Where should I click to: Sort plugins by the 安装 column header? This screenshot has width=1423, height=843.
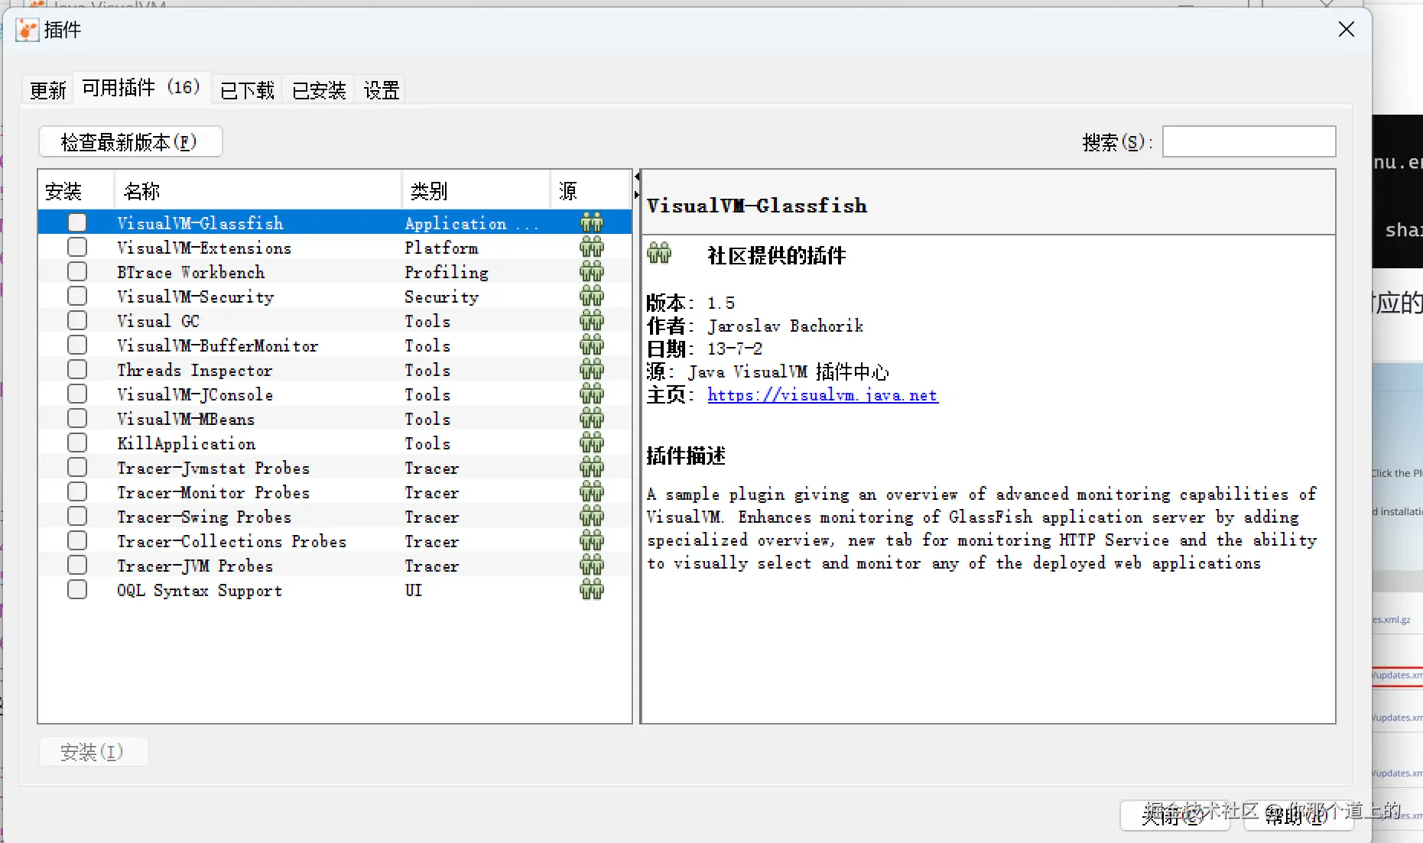pyautogui.click(x=76, y=190)
